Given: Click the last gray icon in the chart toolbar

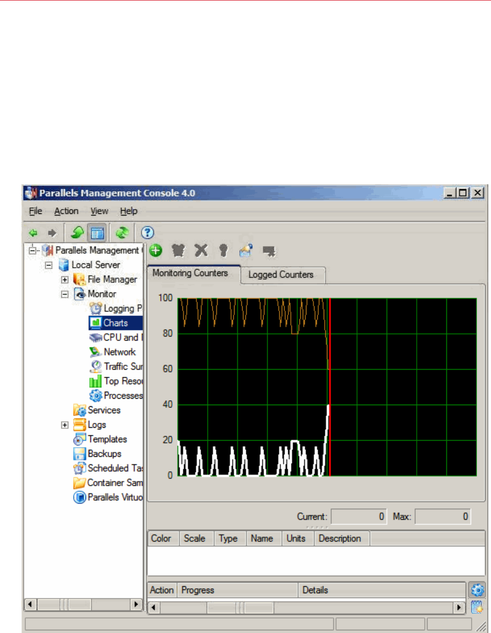Looking at the screenshot, I should click(269, 251).
